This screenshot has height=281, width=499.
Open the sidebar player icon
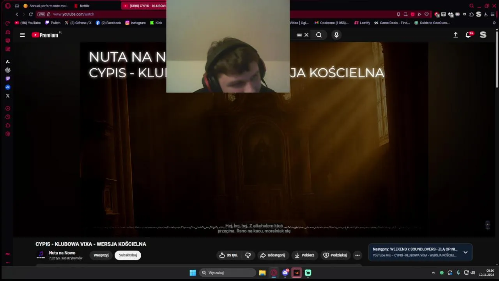(7, 108)
